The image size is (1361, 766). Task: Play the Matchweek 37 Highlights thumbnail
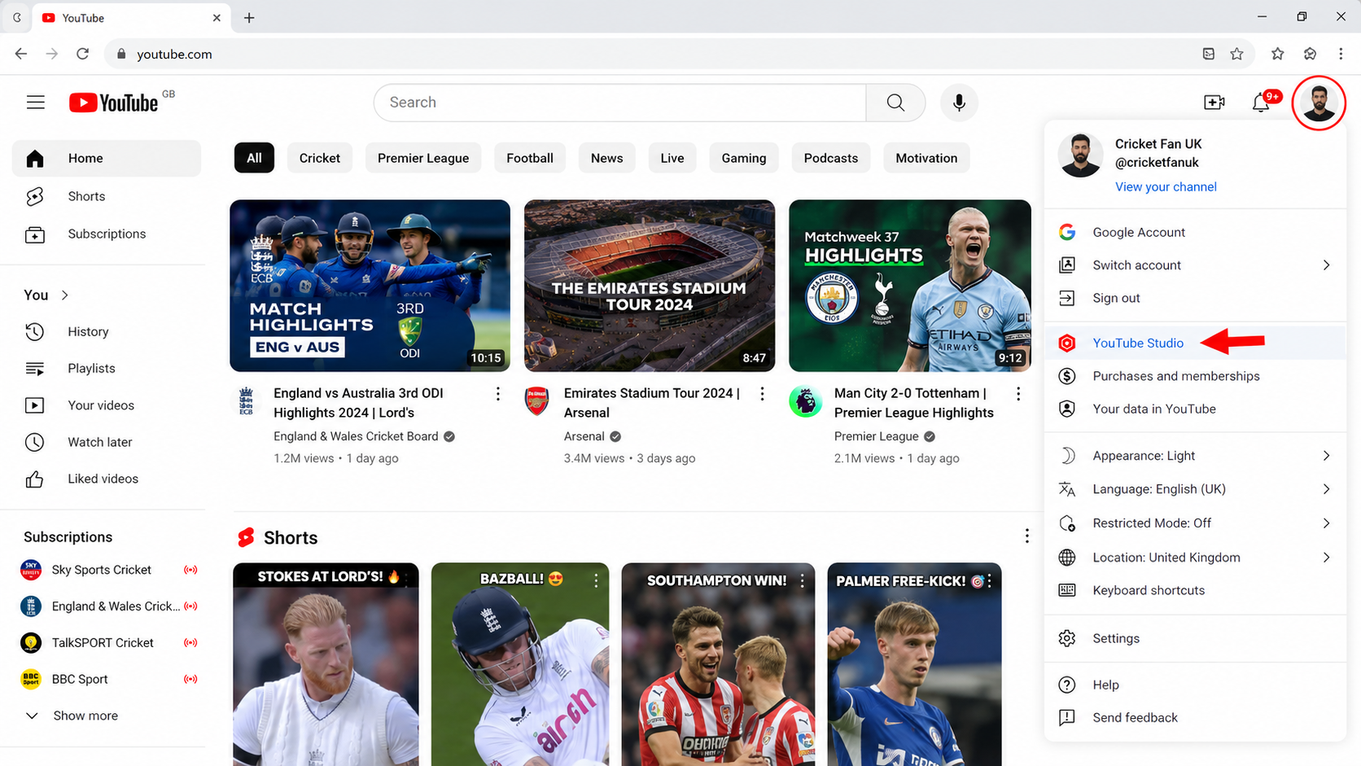(x=910, y=286)
